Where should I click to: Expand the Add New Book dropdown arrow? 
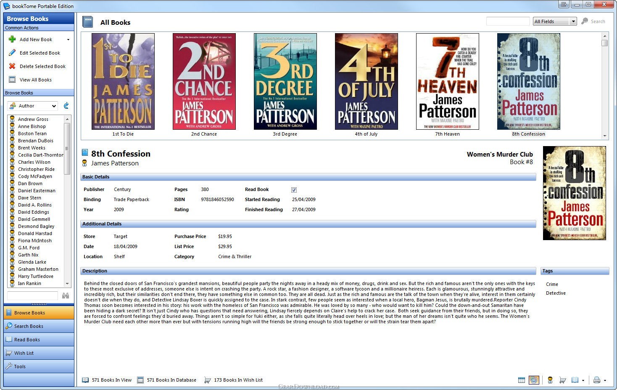point(68,40)
